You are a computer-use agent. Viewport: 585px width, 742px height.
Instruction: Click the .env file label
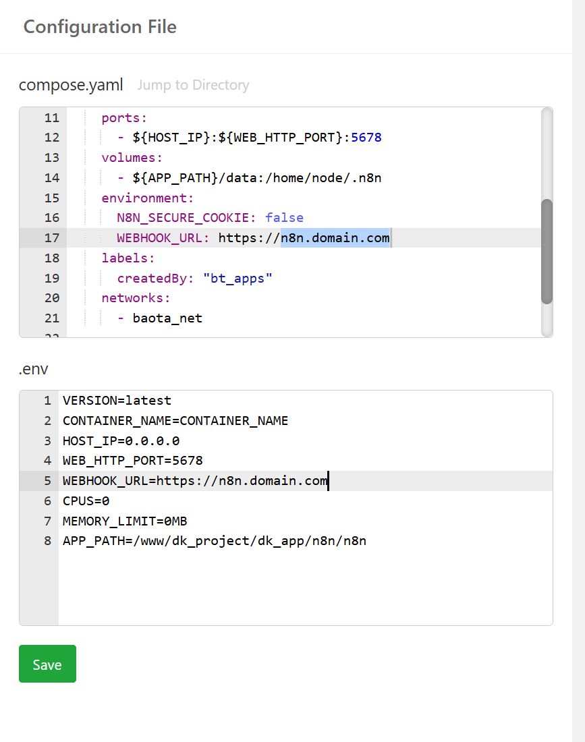(34, 369)
